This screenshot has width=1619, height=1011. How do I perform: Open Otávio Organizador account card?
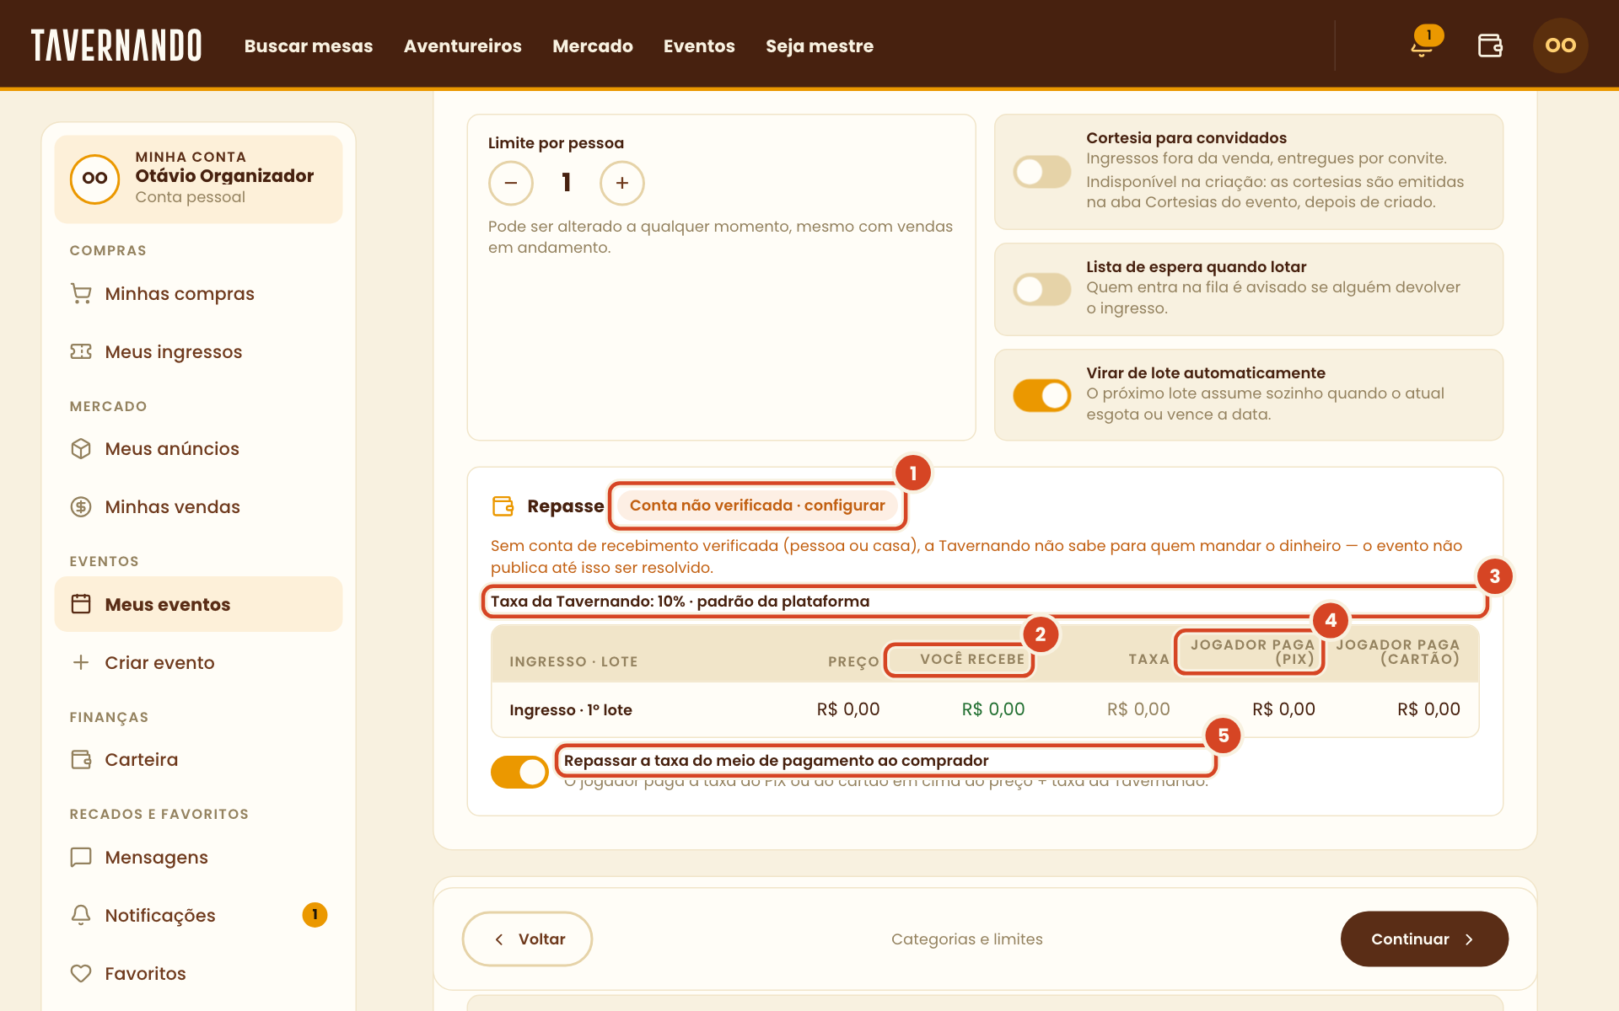coord(199,179)
